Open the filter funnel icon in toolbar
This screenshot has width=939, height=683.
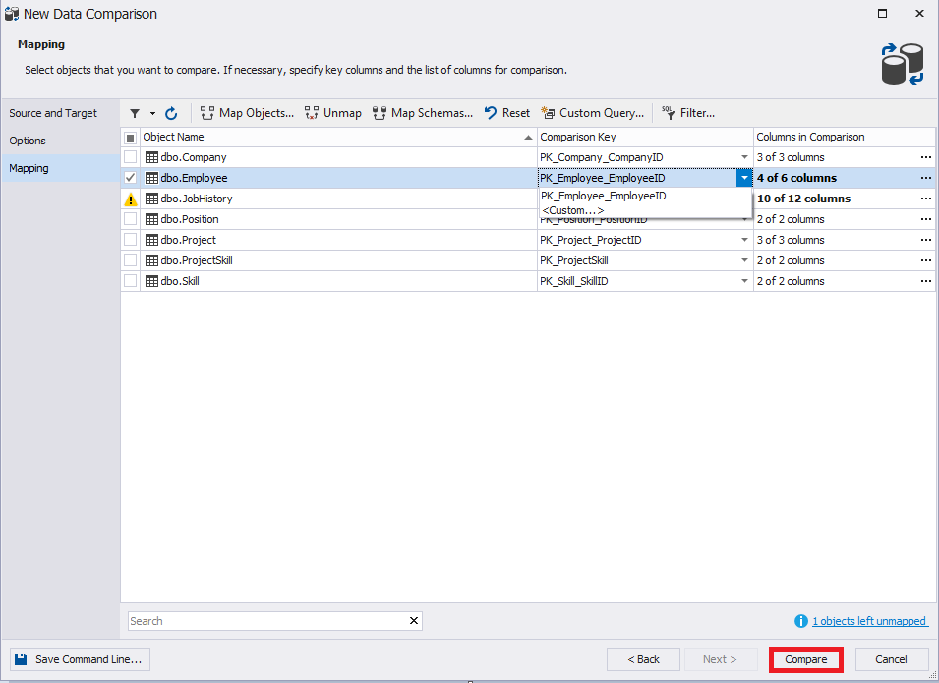[135, 113]
